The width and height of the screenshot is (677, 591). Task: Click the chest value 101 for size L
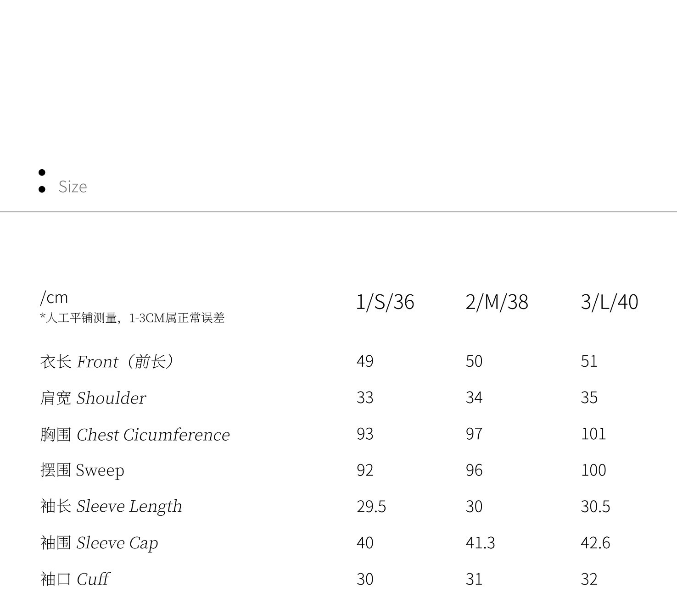(593, 434)
